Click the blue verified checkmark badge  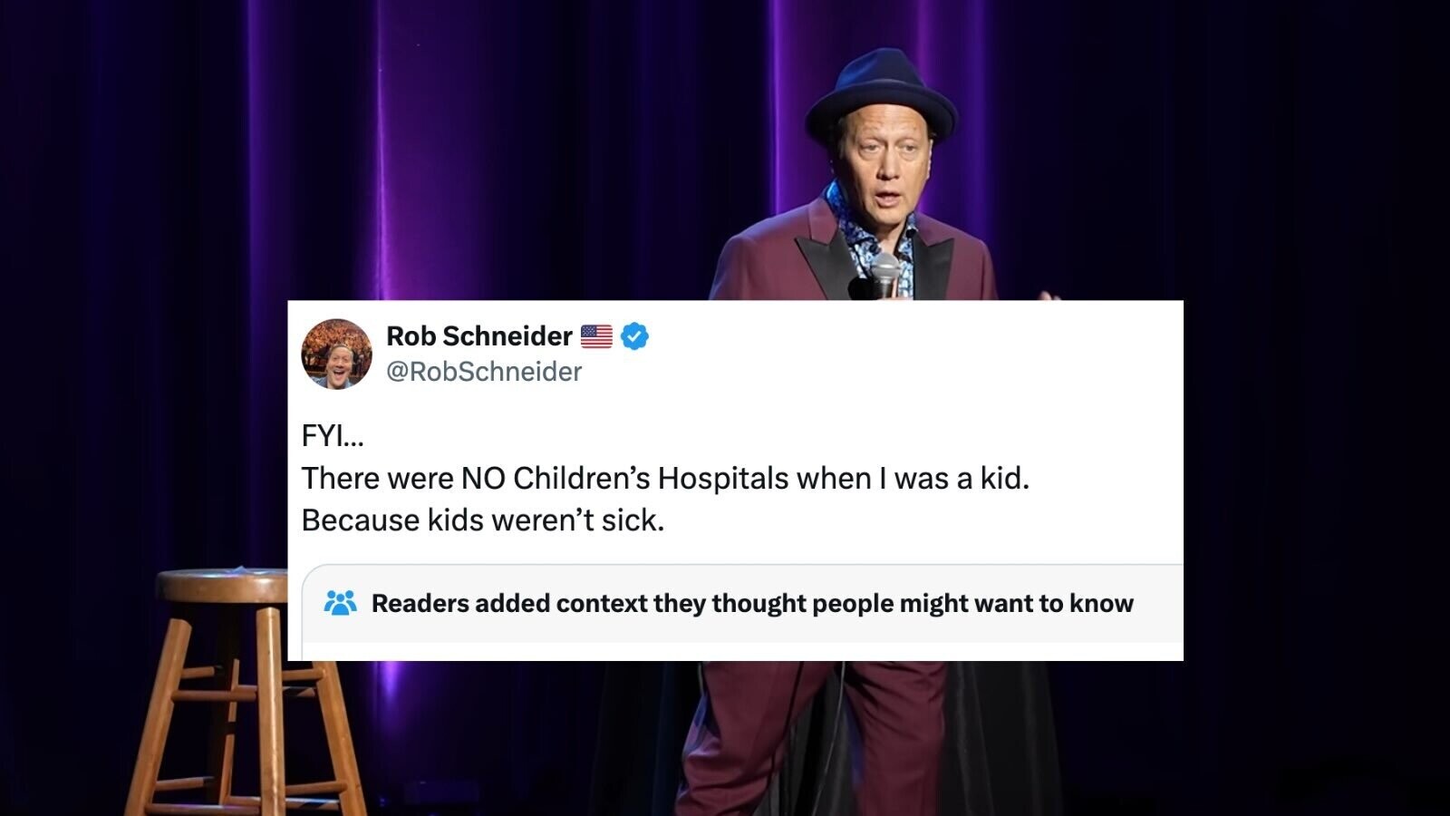(634, 336)
